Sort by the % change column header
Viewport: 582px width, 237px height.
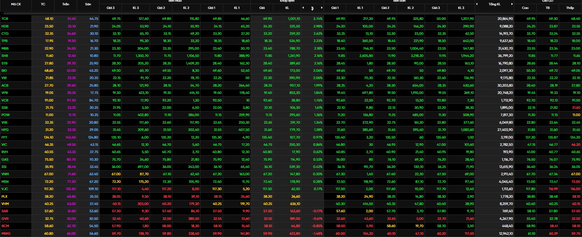(x=312, y=8)
